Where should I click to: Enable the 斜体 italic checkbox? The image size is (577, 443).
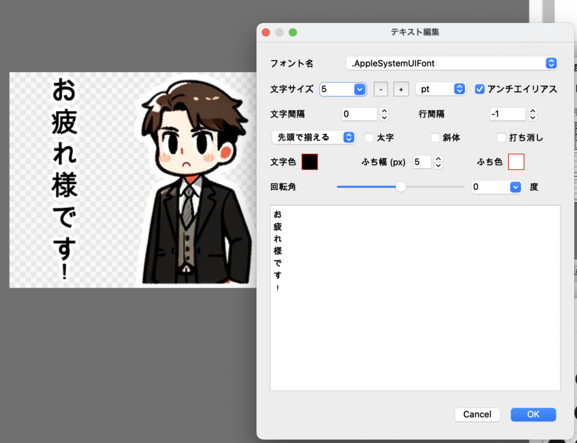point(435,137)
